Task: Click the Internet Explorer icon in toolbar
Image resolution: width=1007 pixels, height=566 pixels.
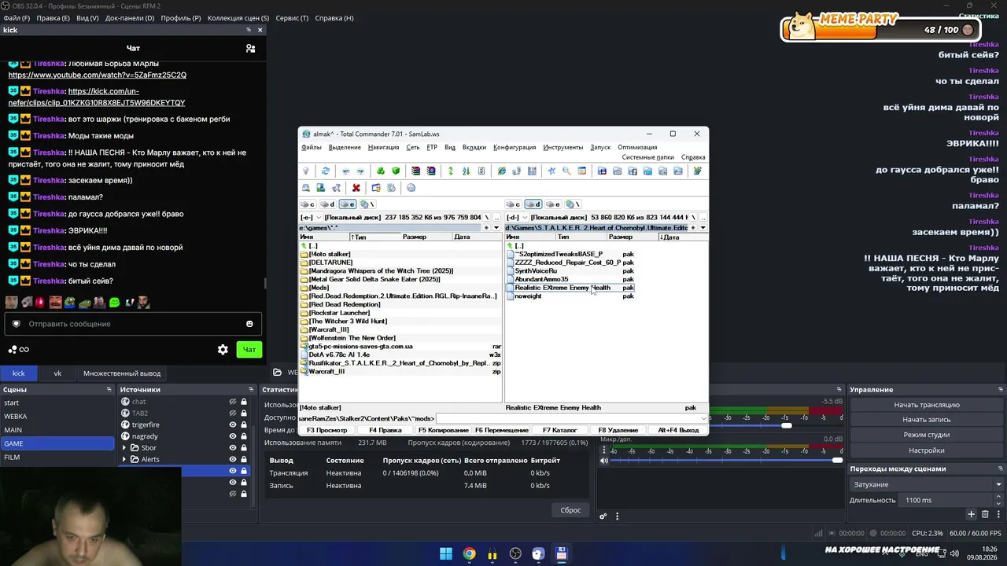Action: tap(501, 171)
